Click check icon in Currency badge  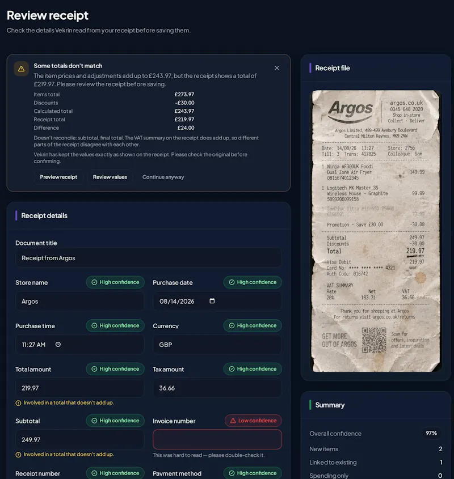[232, 325]
